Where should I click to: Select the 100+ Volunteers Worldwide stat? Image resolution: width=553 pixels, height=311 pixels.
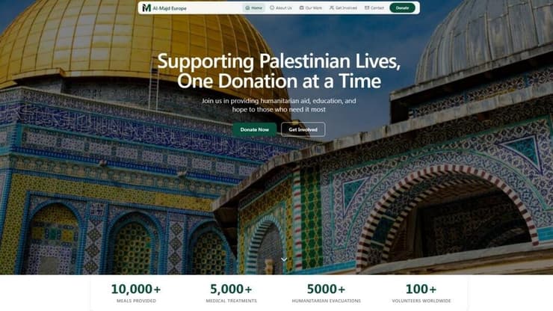coord(421,293)
